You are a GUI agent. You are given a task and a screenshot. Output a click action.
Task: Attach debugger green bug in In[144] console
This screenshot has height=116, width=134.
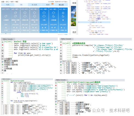(2, 65)
